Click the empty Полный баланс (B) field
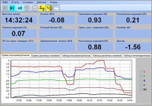This screenshot has height=106, width=152. pos(57,33)
